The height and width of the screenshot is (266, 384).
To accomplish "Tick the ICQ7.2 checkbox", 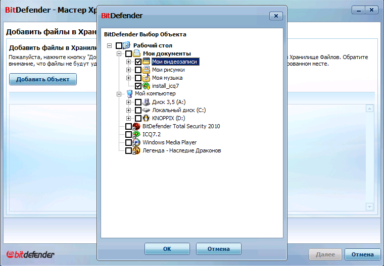I will click(128, 134).
